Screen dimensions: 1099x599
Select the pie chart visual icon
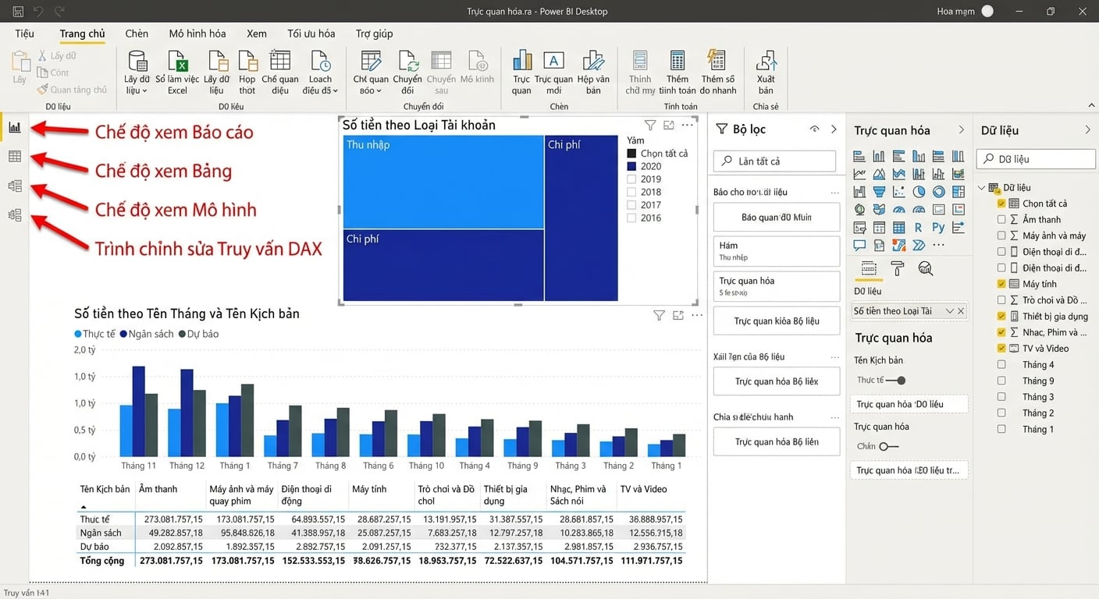pyautogui.click(x=919, y=192)
